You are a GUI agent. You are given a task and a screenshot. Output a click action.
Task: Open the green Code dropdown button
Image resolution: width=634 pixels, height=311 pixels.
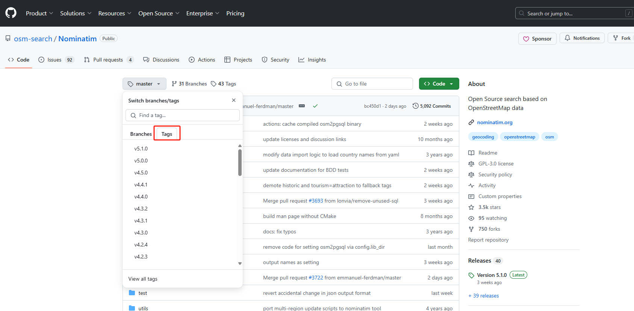pyautogui.click(x=439, y=84)
